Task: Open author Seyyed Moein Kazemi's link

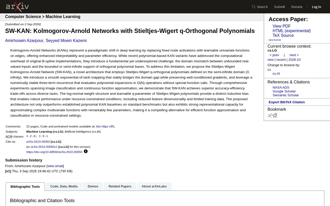Action: coord(66,41)
